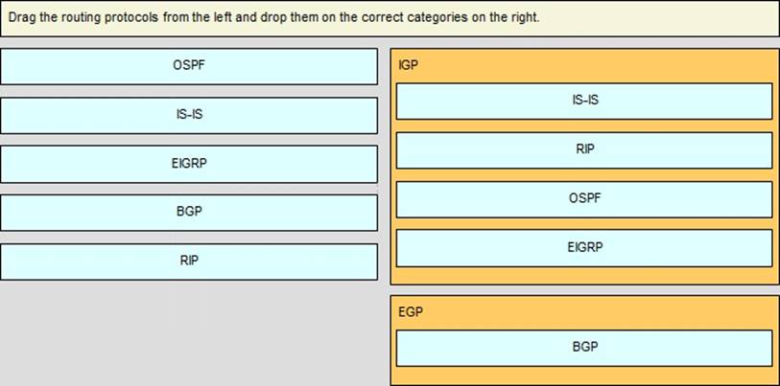Click BGP placed inside the EGP category
The height and width of the screenshot is (386, 780).
pyautogui.click(x=584, y=348)
